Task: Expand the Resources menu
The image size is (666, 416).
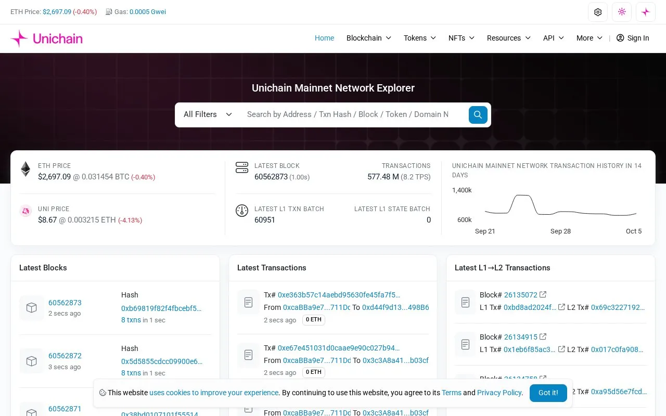Action: [x=509, y=38]
